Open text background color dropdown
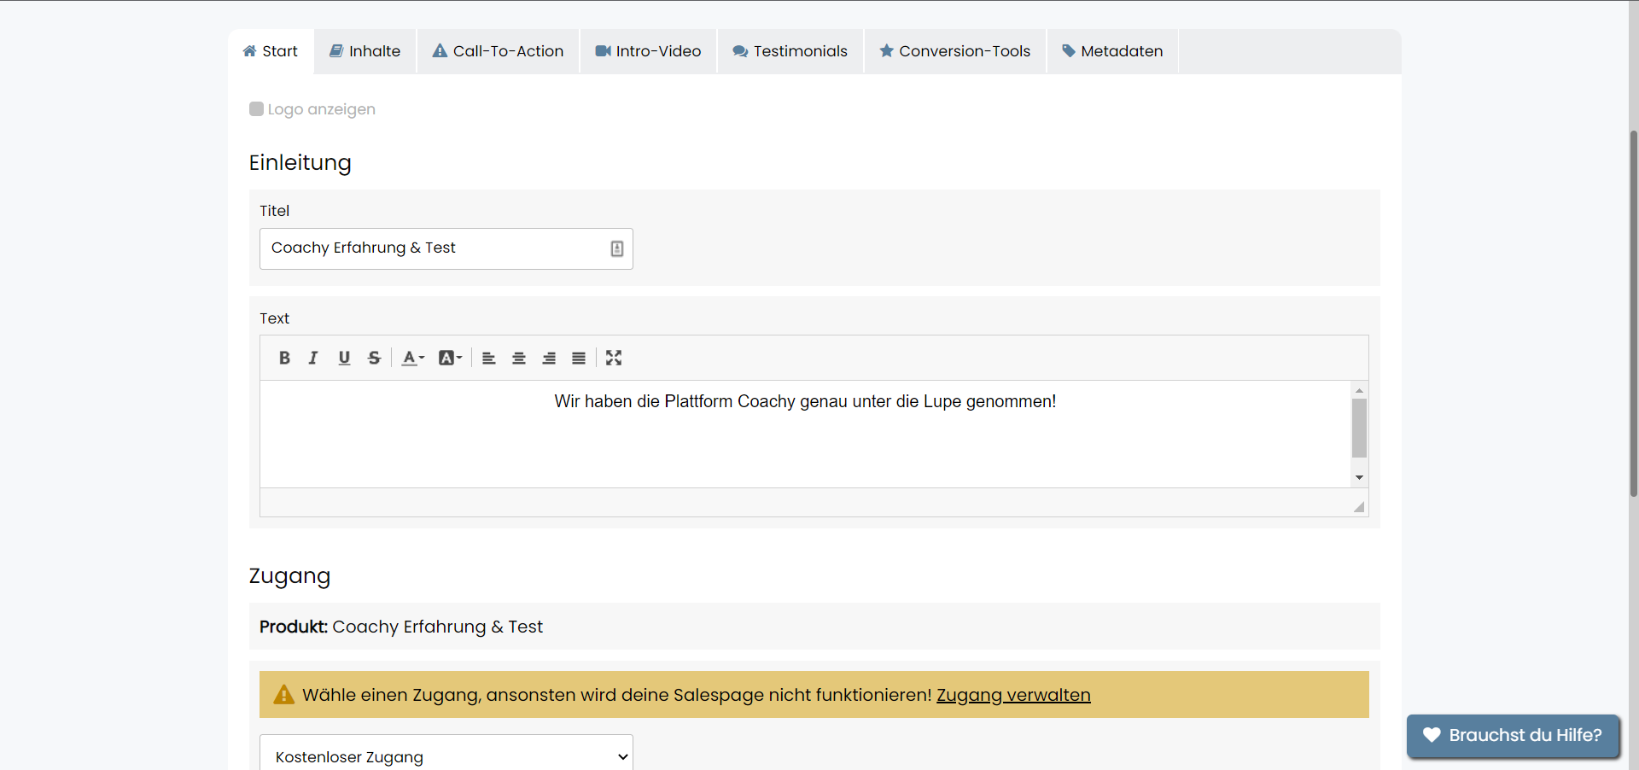The height and width of the screenshot is (770, 1639). click(x=450, y=358)
